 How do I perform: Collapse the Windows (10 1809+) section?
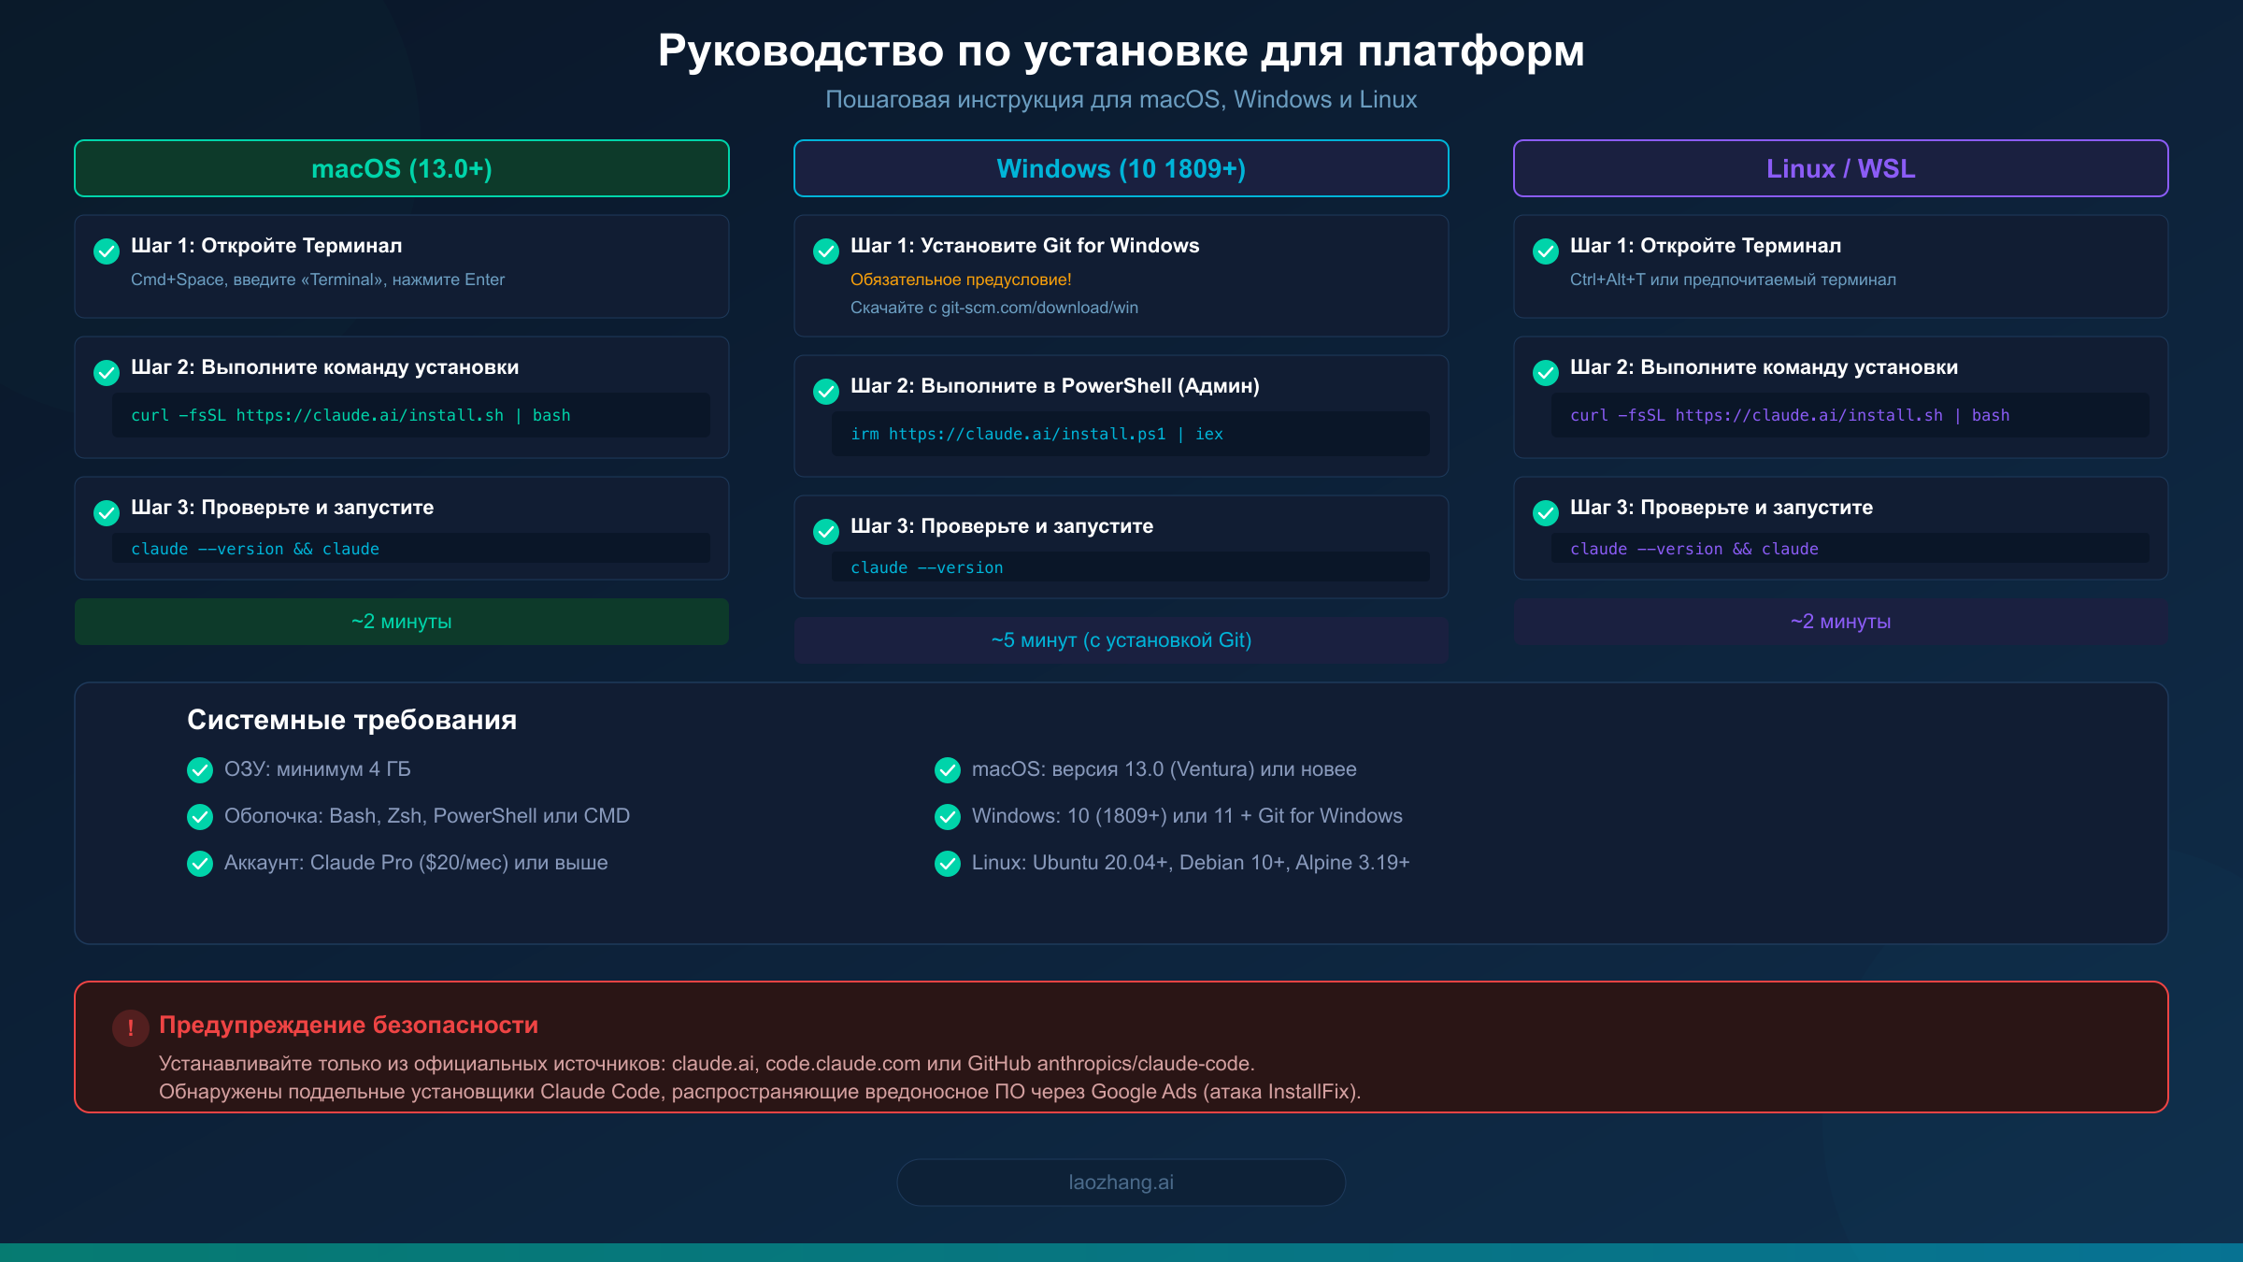tap(1121, 168)
